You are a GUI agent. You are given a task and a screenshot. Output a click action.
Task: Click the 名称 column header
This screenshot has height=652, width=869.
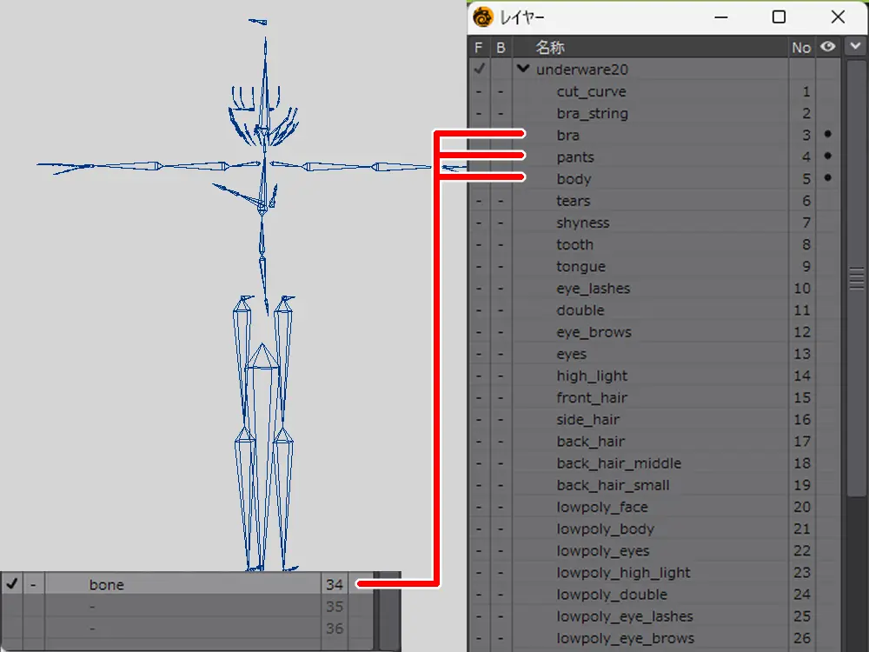550,47
